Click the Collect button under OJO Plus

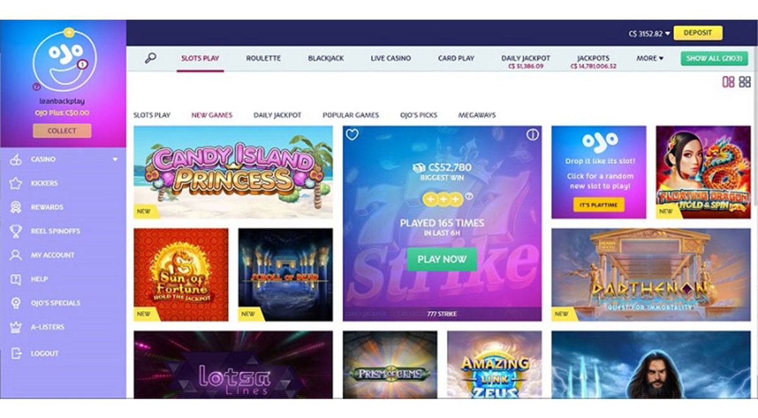62,131
